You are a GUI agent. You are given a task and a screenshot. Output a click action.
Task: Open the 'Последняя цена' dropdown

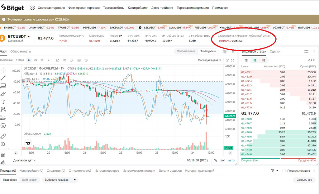(209, 60)
